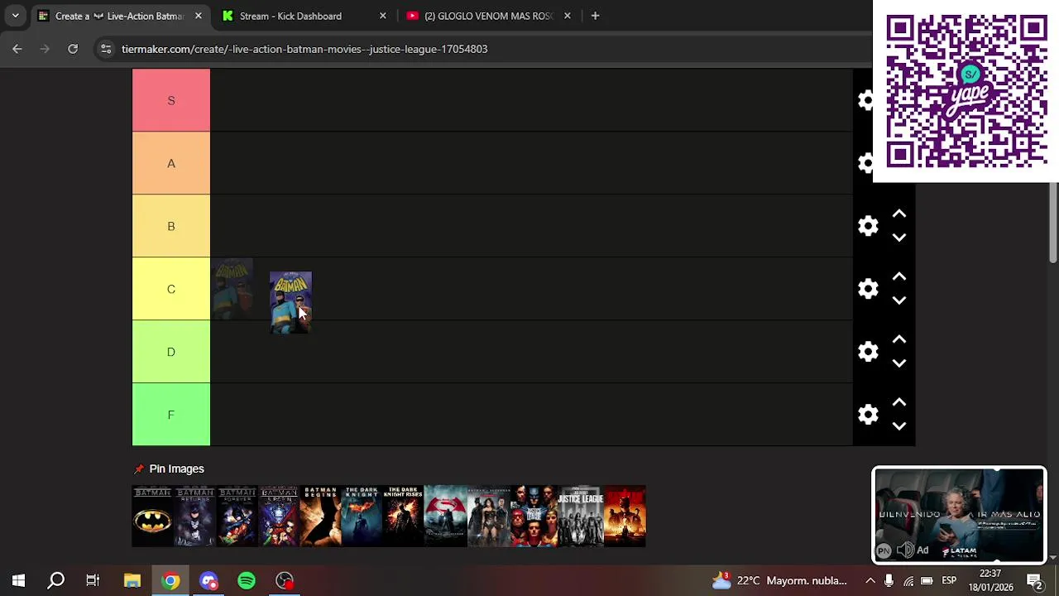
Task: Open the 22°C weather widget
Action: [779, 580]
